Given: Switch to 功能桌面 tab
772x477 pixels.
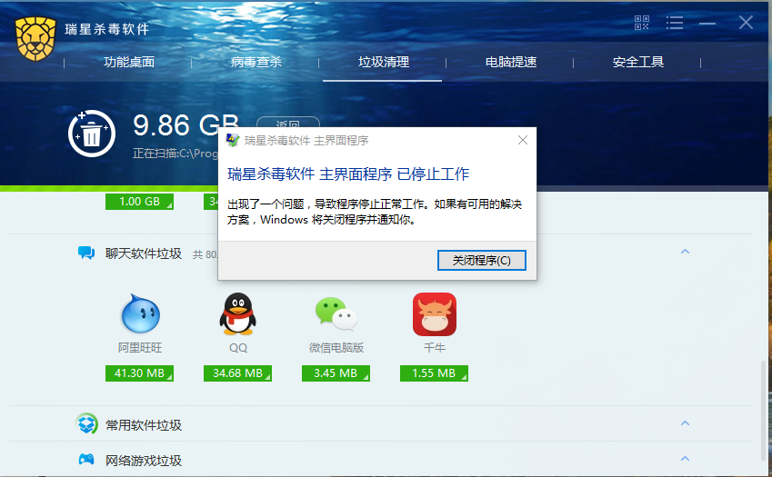Looking at the screenshot, I should coord(129,62).
